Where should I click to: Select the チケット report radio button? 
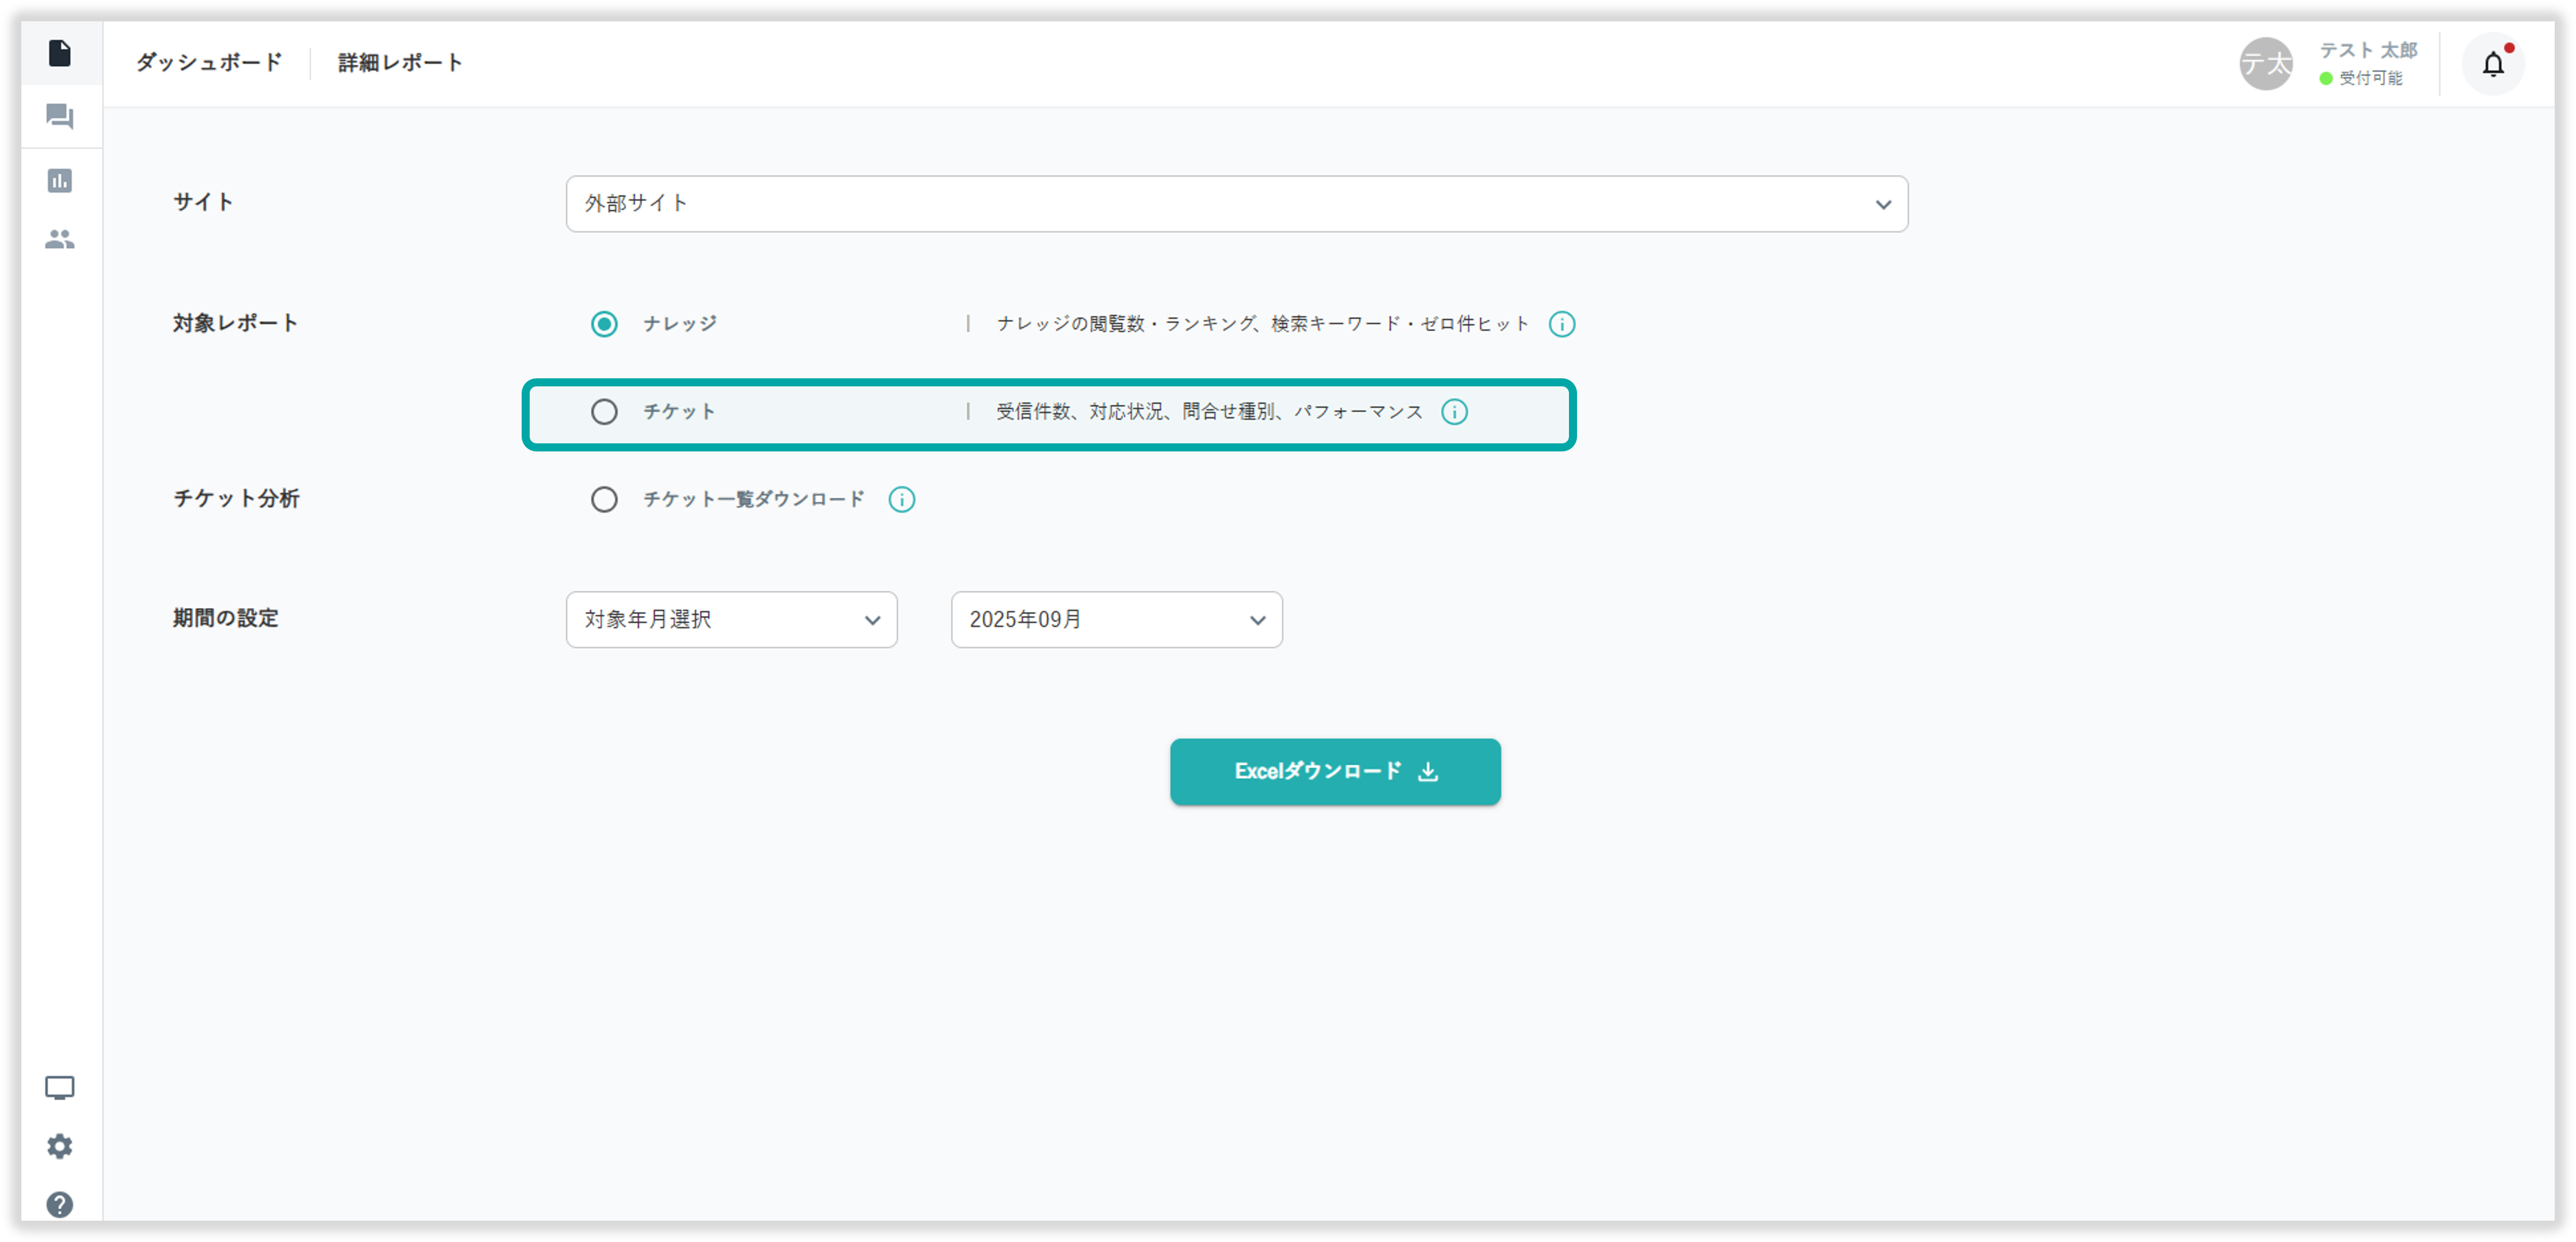pos(604,412)
